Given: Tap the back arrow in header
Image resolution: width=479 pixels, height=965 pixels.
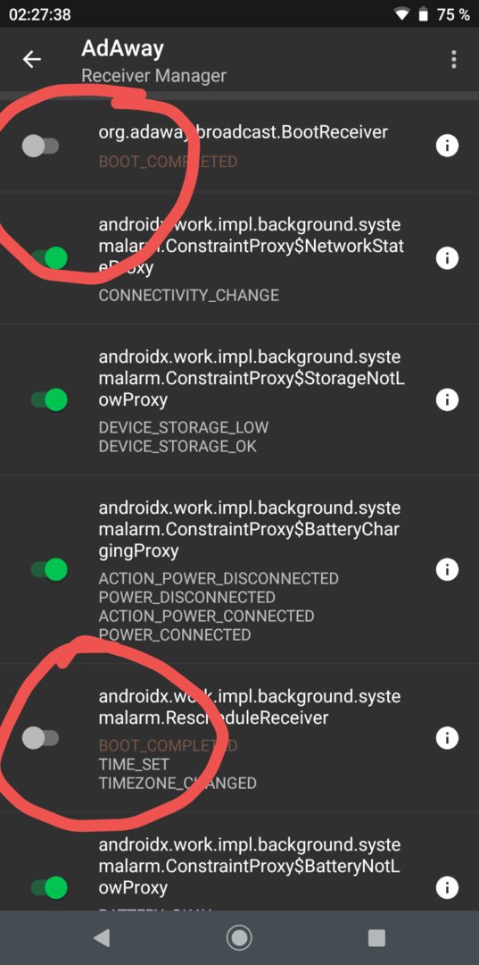Looking at the screenshot, I should point(32,59).
